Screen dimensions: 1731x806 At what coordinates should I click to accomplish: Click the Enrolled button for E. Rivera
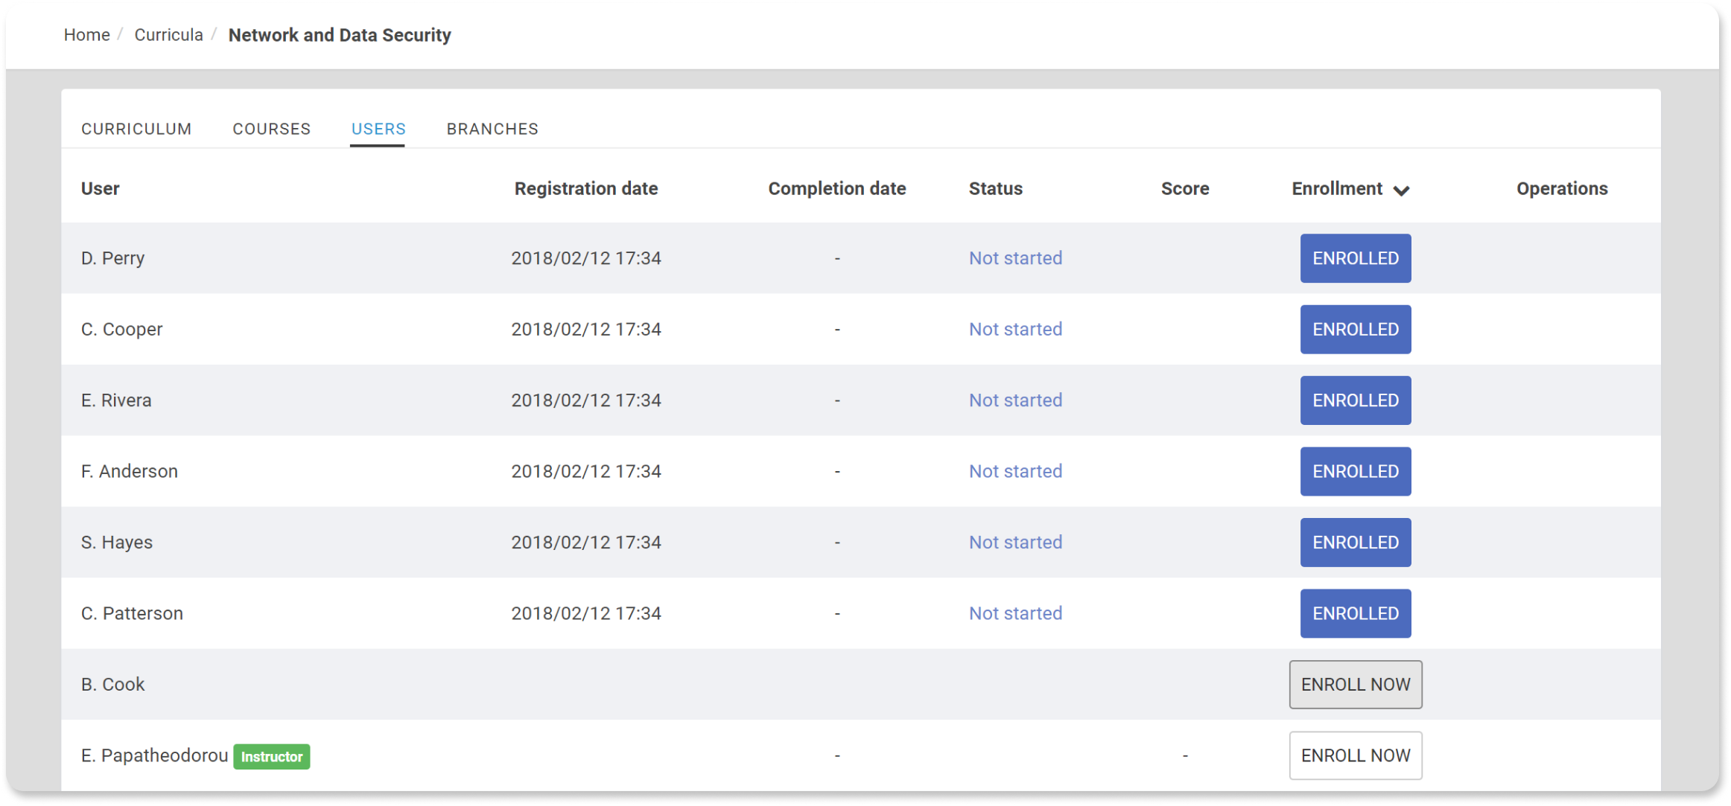(x=1356, y=400)
